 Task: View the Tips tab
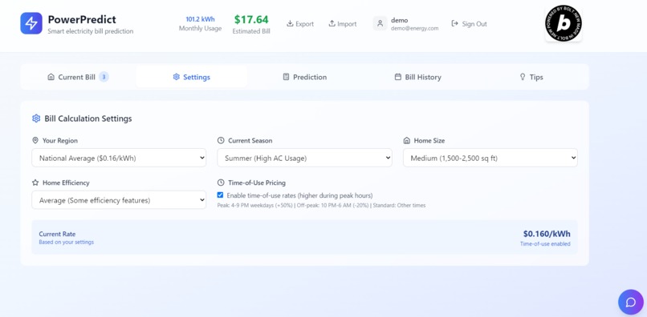point(531,77)
